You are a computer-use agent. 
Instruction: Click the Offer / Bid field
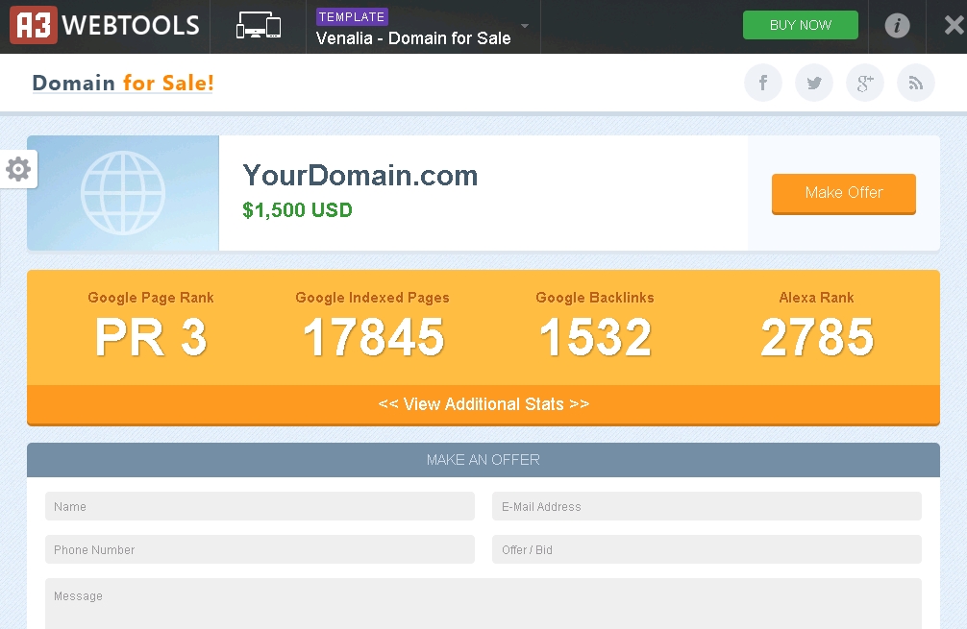click(x=707, y=549)
